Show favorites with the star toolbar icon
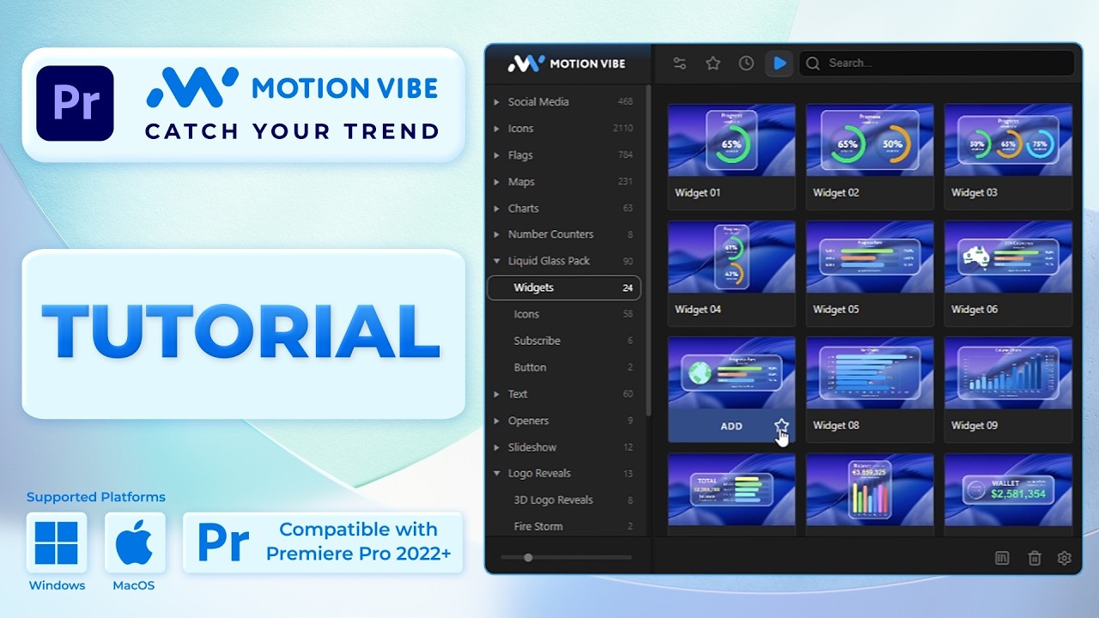The height and width of the screenshot is (618, 1099). (x=713, y=64)
